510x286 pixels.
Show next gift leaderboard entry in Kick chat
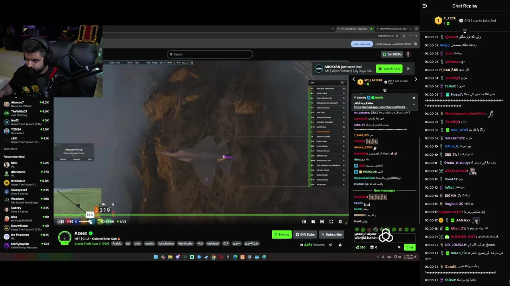416,79
